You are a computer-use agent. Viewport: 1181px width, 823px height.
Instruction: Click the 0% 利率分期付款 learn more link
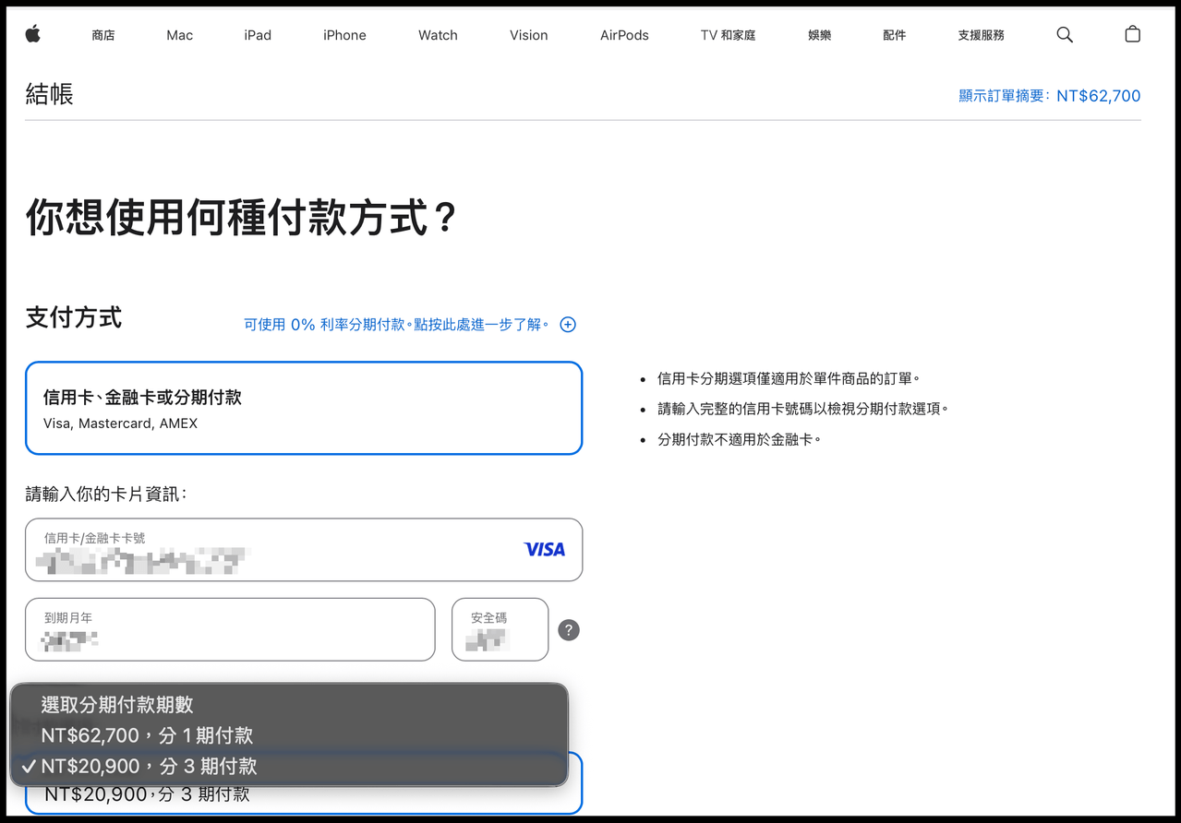coord(397,325)
